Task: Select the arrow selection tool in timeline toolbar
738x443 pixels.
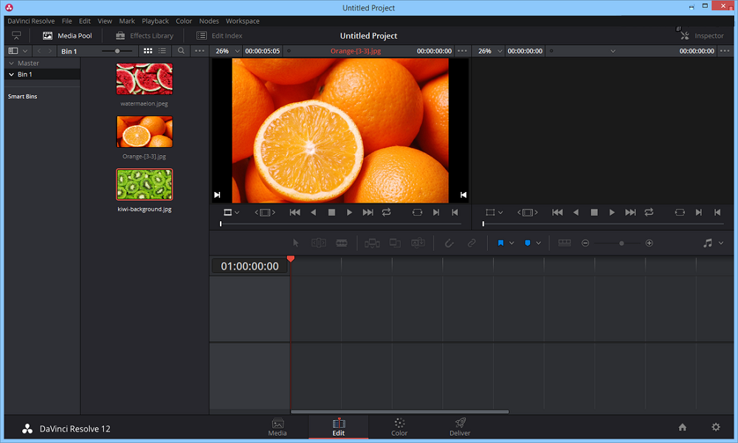Action: coord(296,243)
